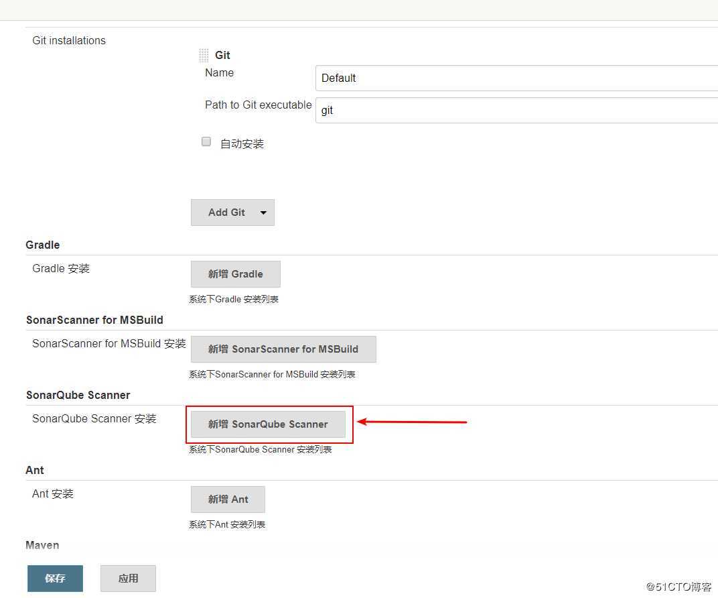Click the Gradle 安装 label
Screen dimensions: 718x598
61,269
